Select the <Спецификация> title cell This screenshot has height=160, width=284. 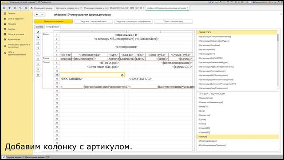click(x=126, y=47)
